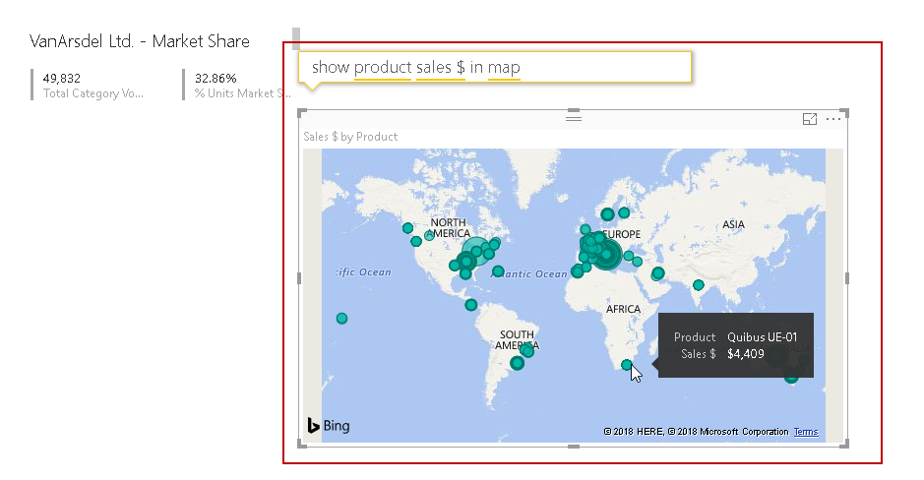Click the Bing logo on the map
The image size is (924, 480).
click(329, 426)
